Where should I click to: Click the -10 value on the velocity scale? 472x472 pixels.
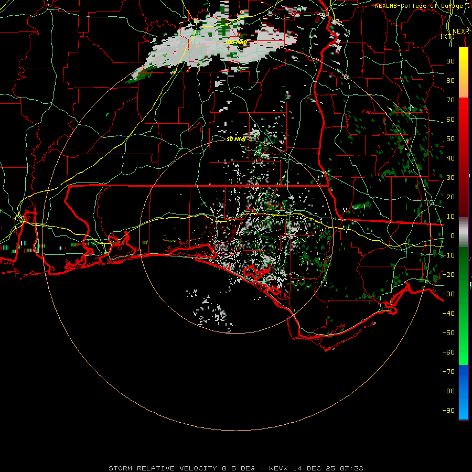(x=448, y=255)
